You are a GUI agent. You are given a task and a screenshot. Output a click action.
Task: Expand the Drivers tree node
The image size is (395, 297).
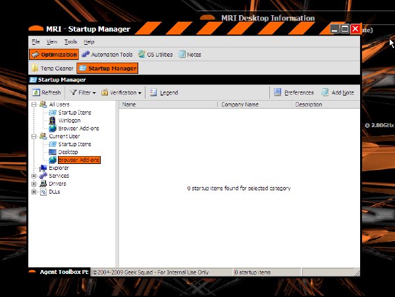[34, 184]
